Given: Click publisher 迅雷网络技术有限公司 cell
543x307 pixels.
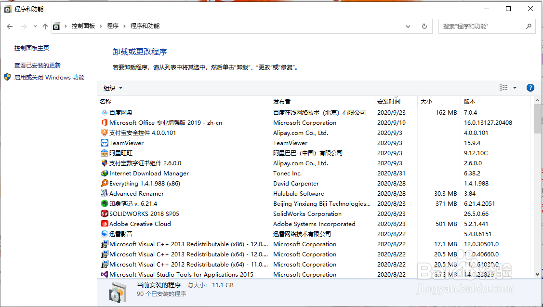Looking at the screenshot, I should tap(302, 234).
